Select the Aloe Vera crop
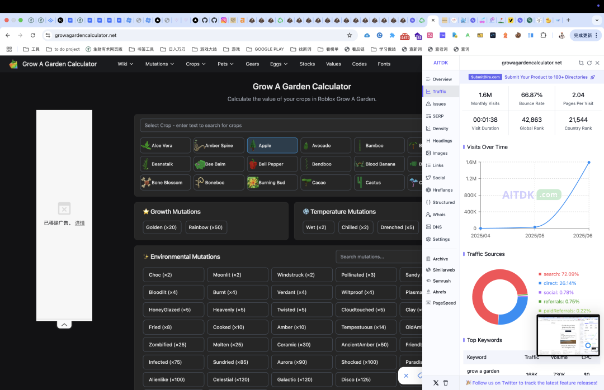The image size is (604, 390). pyautogui.click(x=165, y=145)
